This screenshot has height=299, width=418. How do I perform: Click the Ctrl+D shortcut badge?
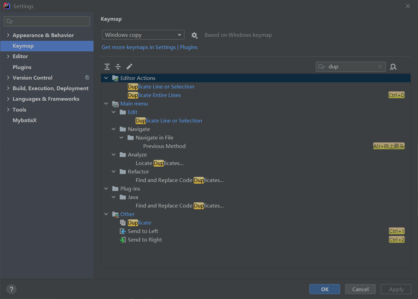(397, 95)
